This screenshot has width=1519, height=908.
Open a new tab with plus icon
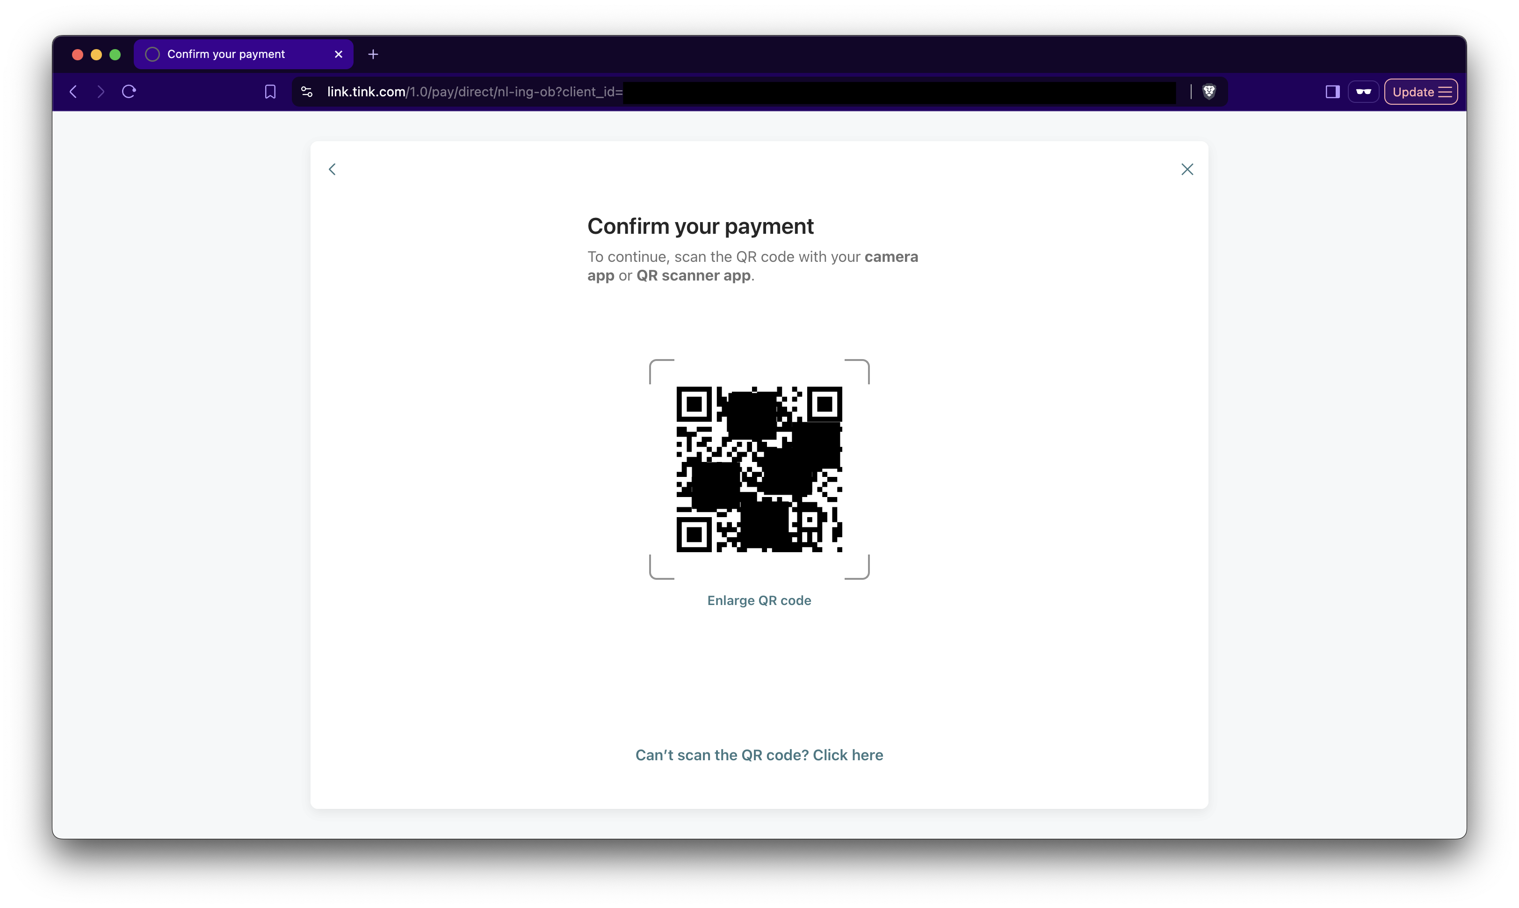(x=373, y=54)
